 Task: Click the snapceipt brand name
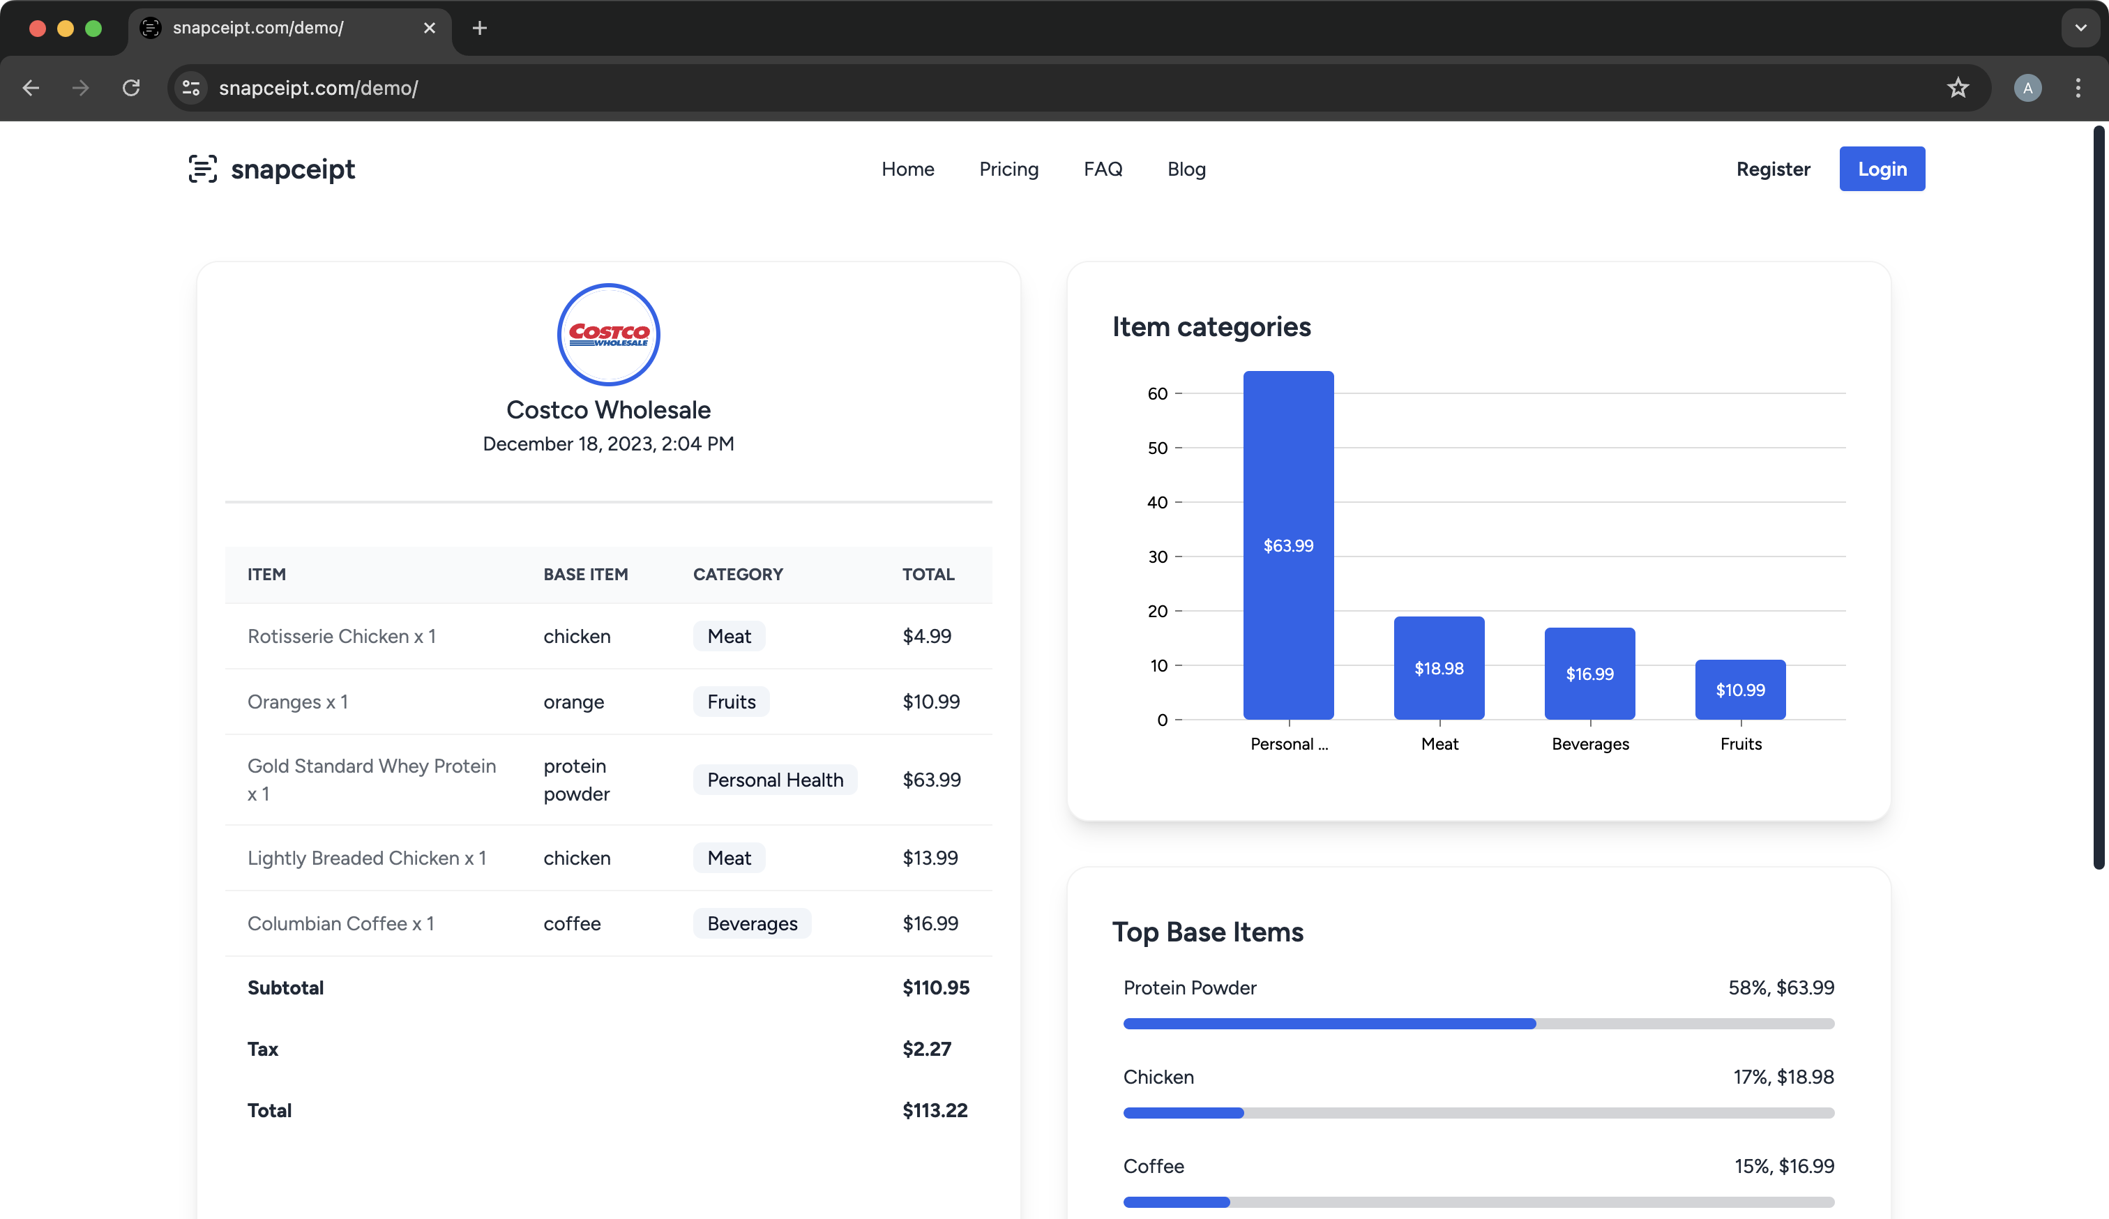[293, 169]
